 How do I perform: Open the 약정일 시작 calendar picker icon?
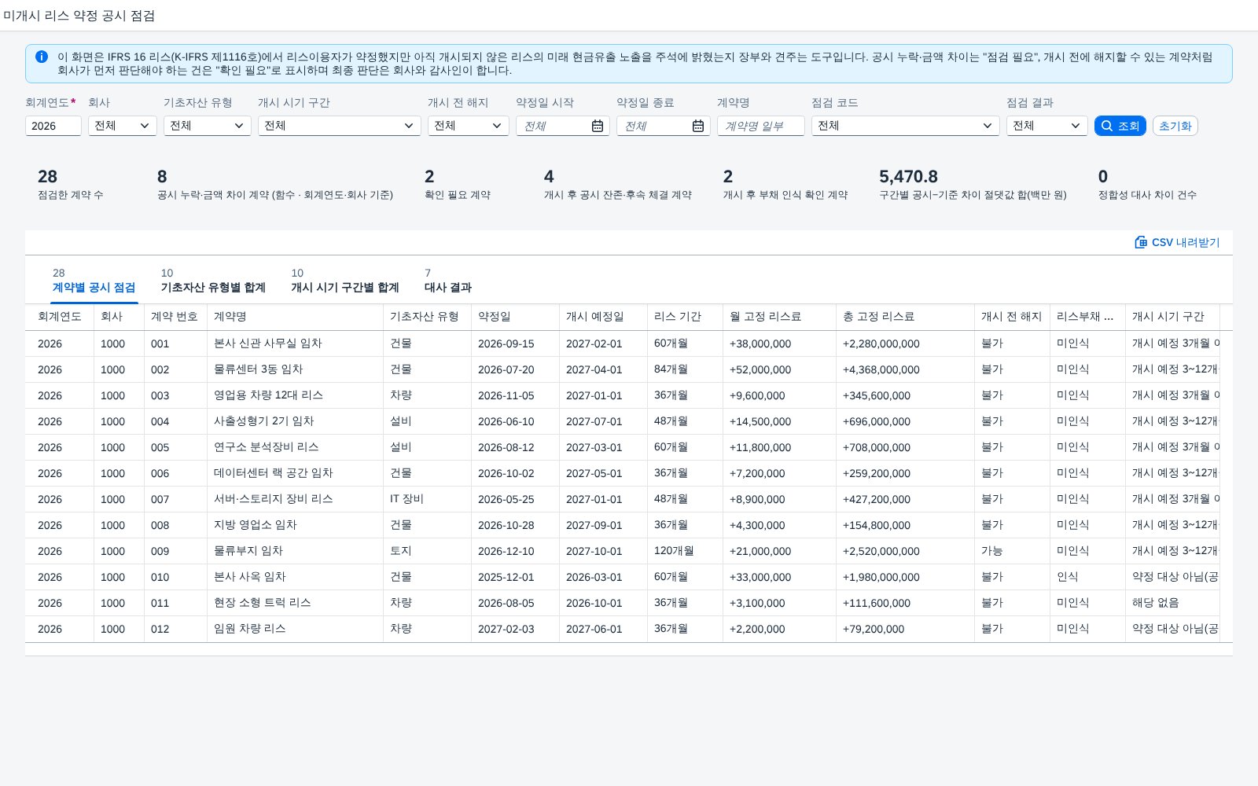point(598,126)
